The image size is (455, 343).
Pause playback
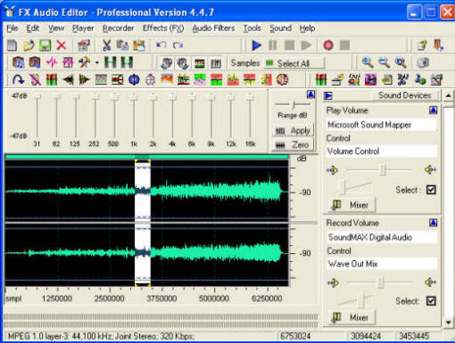272,45
